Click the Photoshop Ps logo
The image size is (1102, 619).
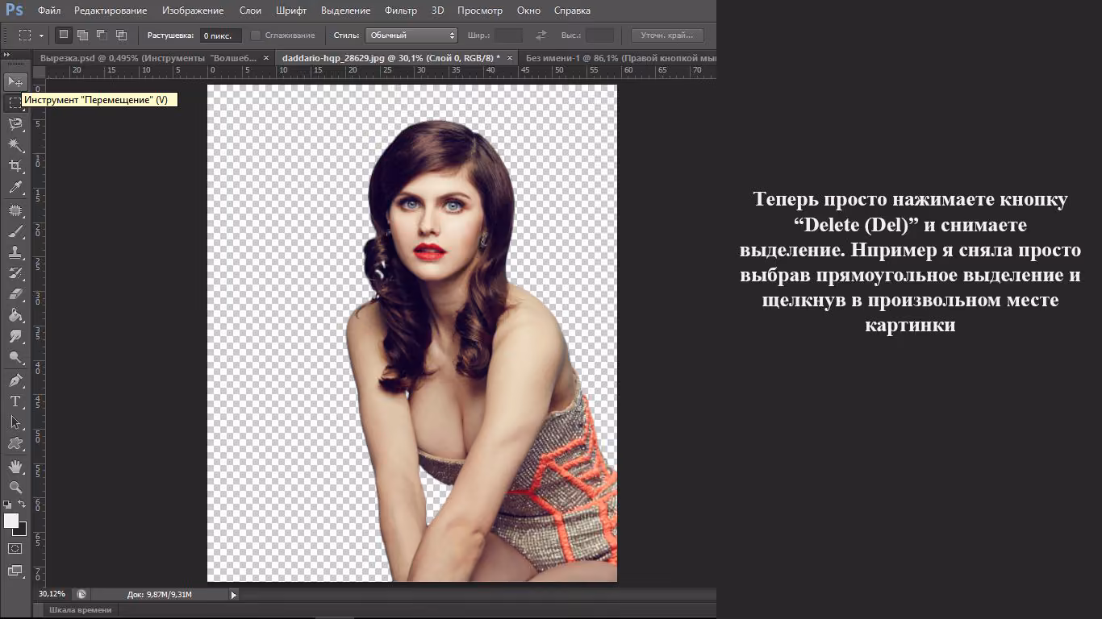coord(14,10)
